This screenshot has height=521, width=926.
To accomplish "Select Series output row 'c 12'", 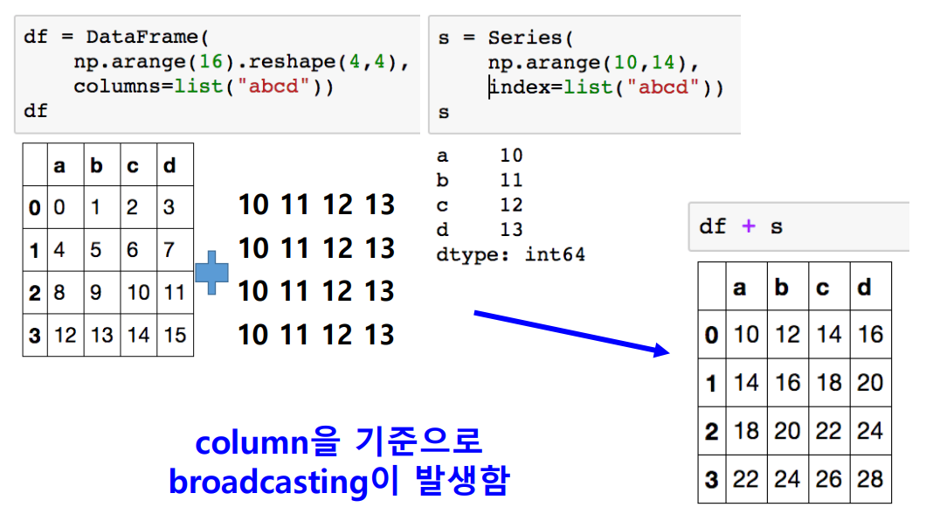I will click(480, 205).
